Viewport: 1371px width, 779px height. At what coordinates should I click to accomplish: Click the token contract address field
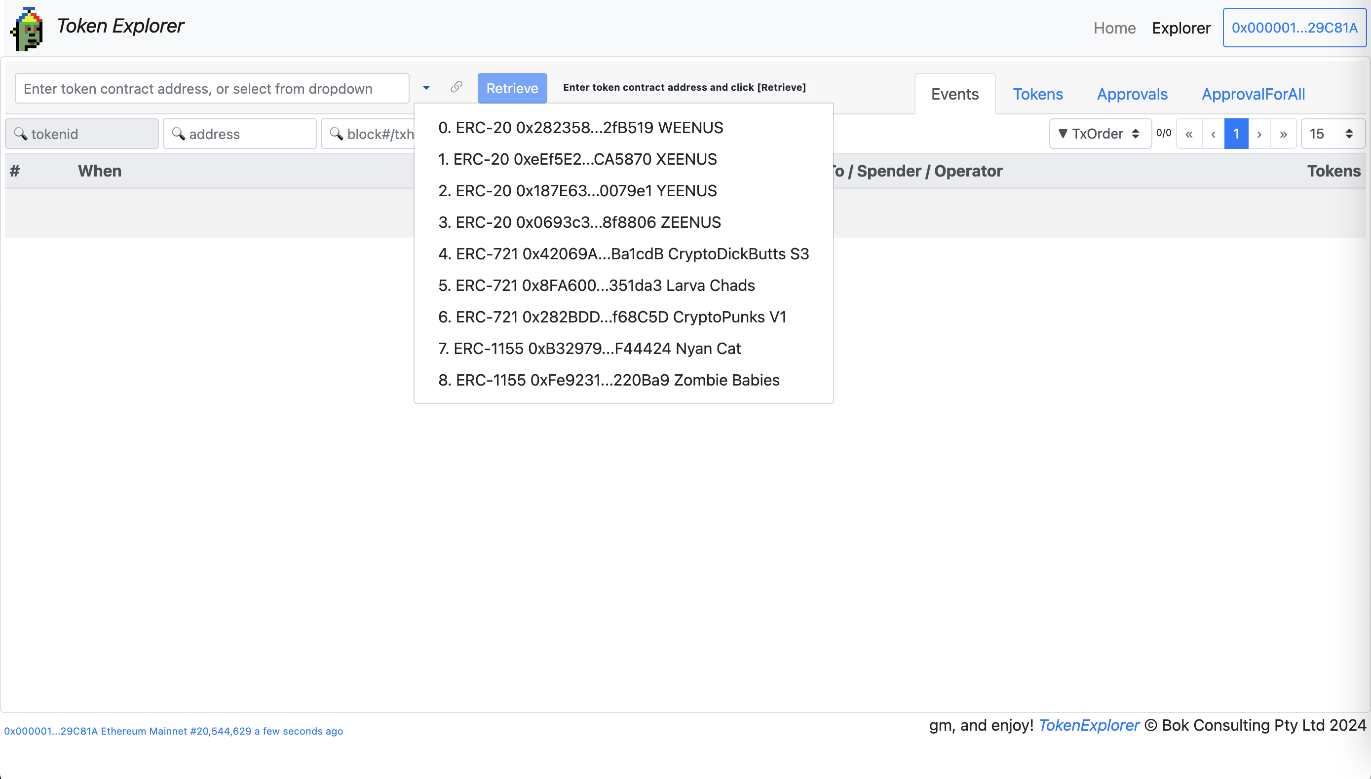coord(212,88)
